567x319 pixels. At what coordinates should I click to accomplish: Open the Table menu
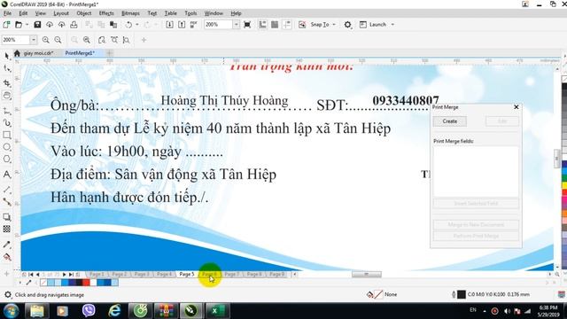[170, 13]
